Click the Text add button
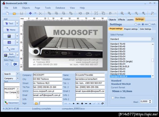Screen dimensions: 159x117 click(x=9, y=23)
